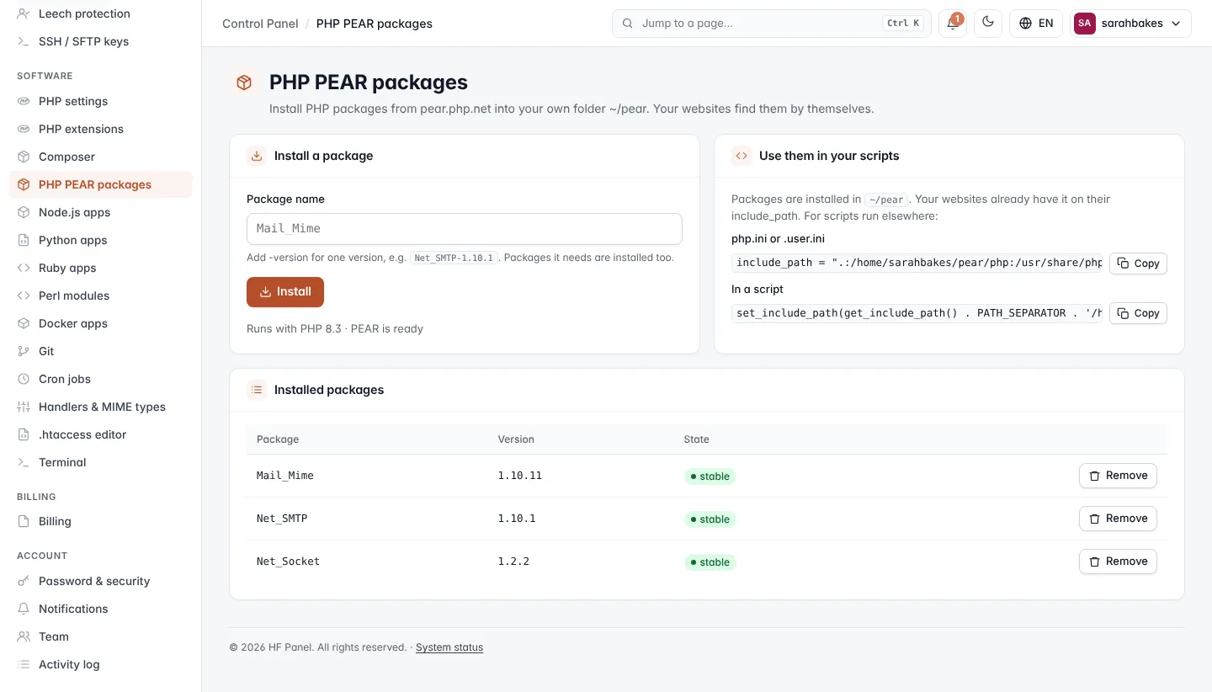Screen dimensions: 1212x692
Task: Click the PHP extensions icon in sidebar
Action: click(x=24, y=129)
